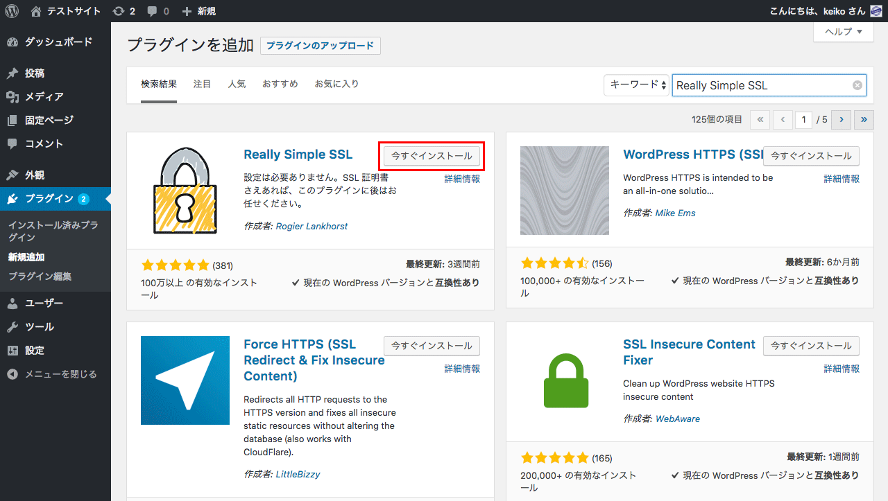Open author link LittleBizzy
The height and width of the screenshot is (501, 888).
pos(298,474)
